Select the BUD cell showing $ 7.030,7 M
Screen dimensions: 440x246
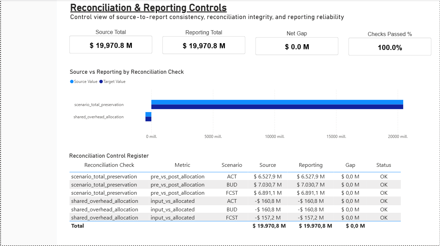pyautogui.click(x=268, y=184)
